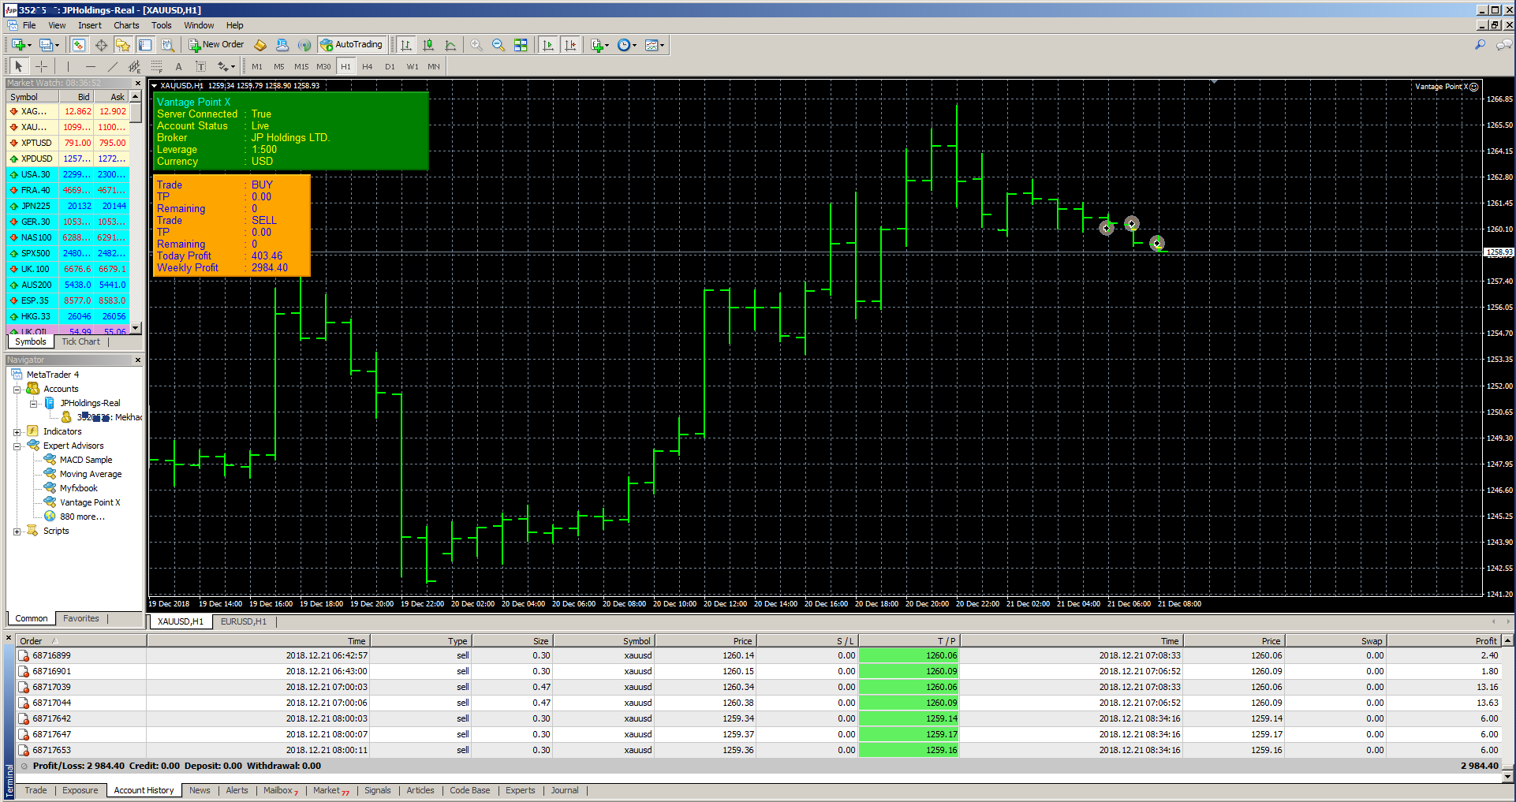This screenshot has height=802, width=1516.
Task: Tile chart windows icon
Action: (521, 45)
